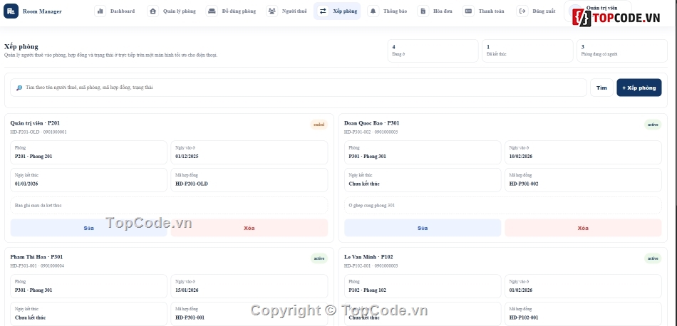Image resolution: width=677 pixels, height=326 pixels.
Task: Click the Room Manager brand text
Action: (42, 11)
